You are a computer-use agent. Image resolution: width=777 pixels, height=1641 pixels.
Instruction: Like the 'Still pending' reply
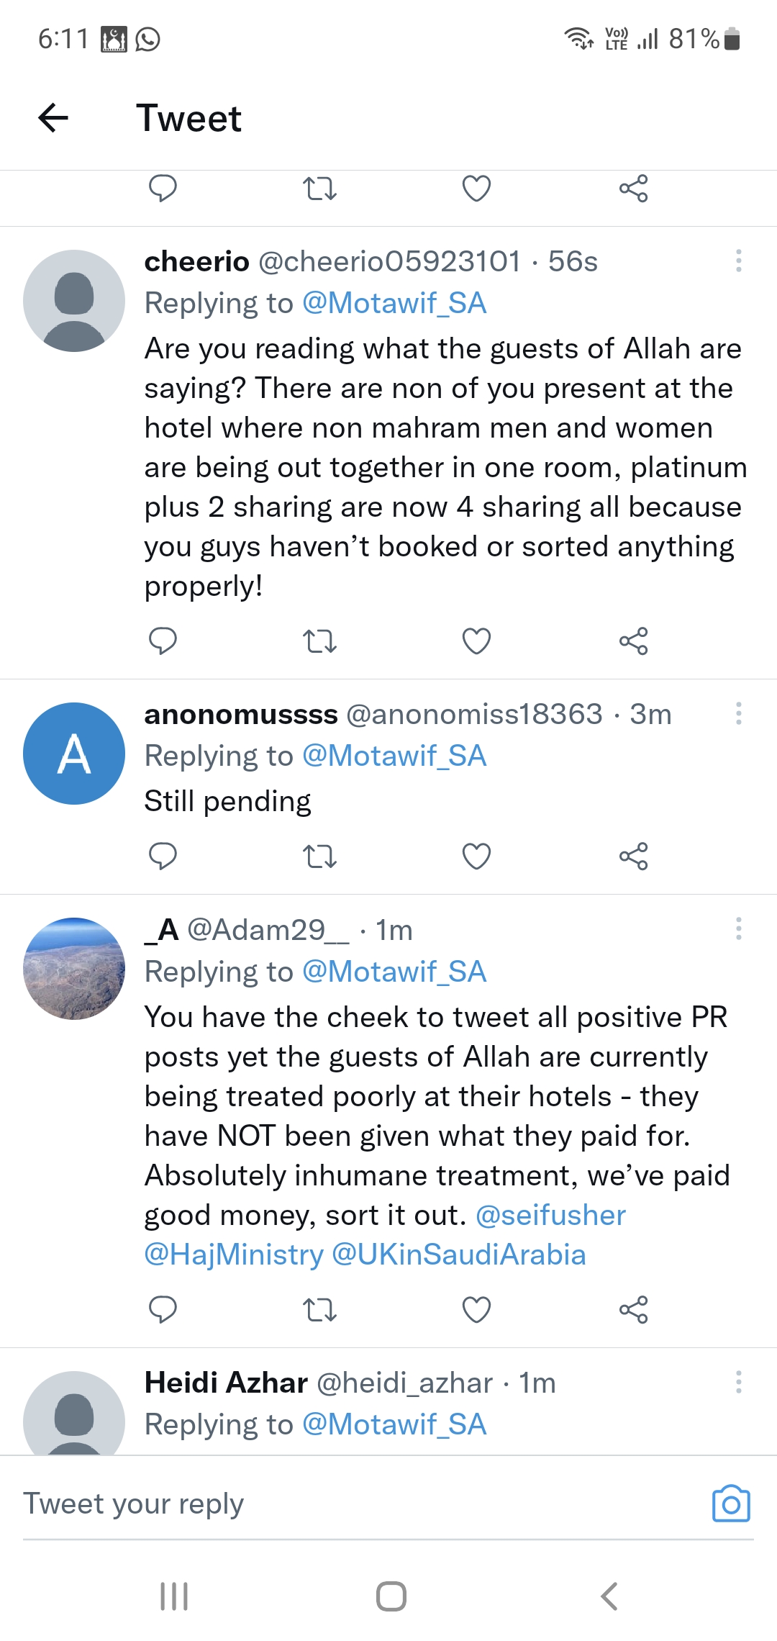pyautogui.click(x=476, y=856)
